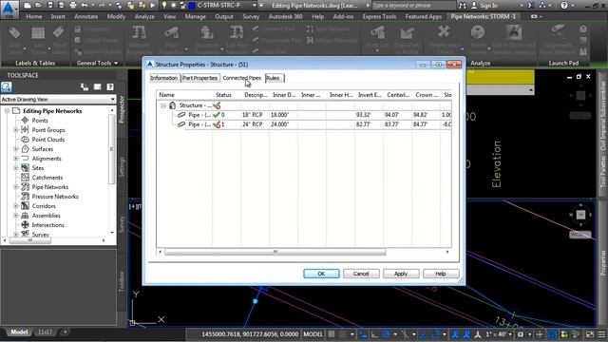
Task: Click the keyword search input field
Action: click(x=413, y=6)
